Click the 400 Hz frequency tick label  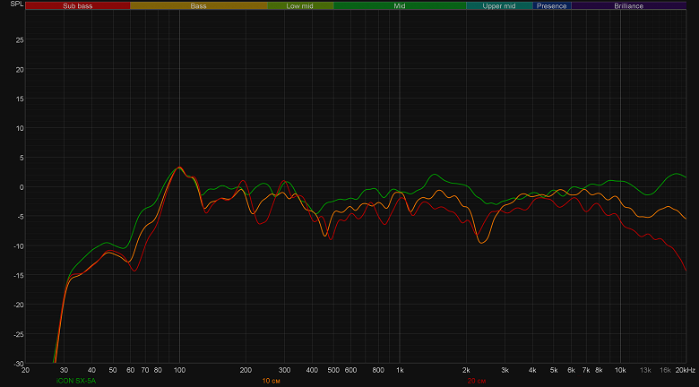pos(312,370)
